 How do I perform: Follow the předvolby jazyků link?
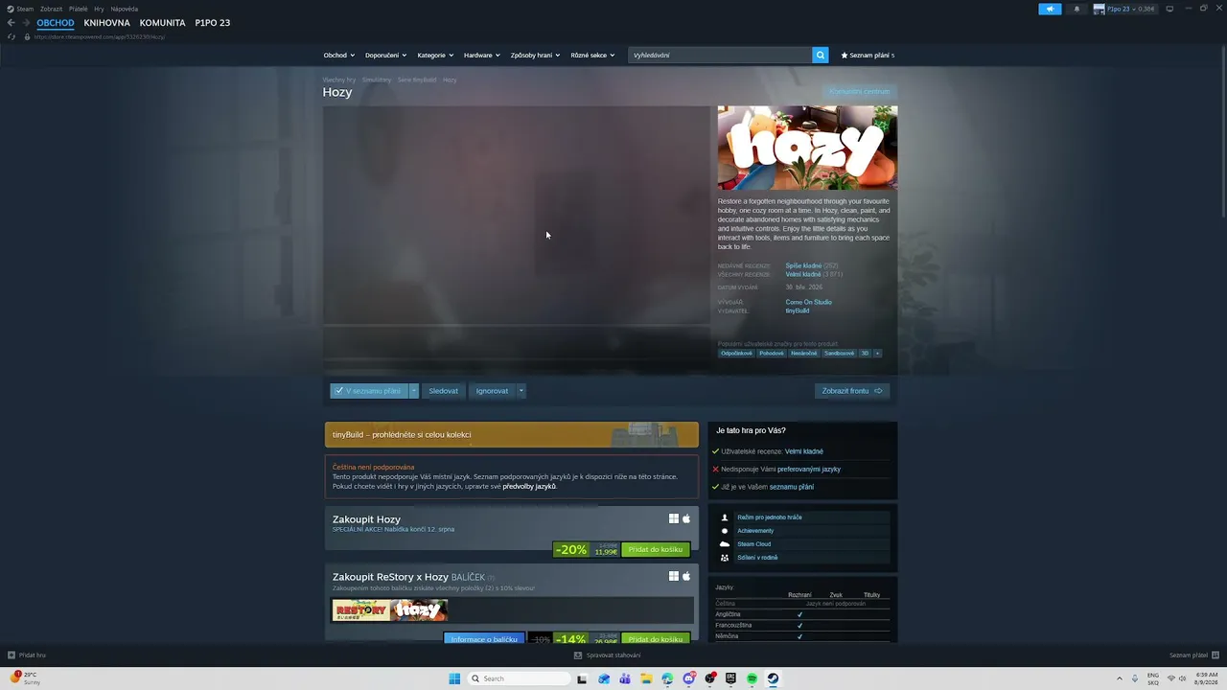[529, 487]
